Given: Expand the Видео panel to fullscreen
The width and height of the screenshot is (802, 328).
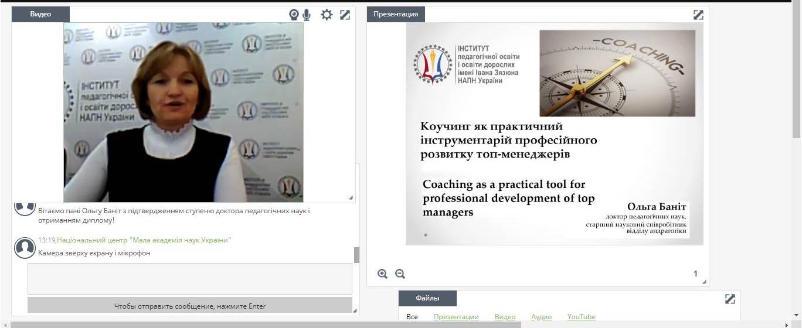Looking at the screenshot, I should coord(345,15).
